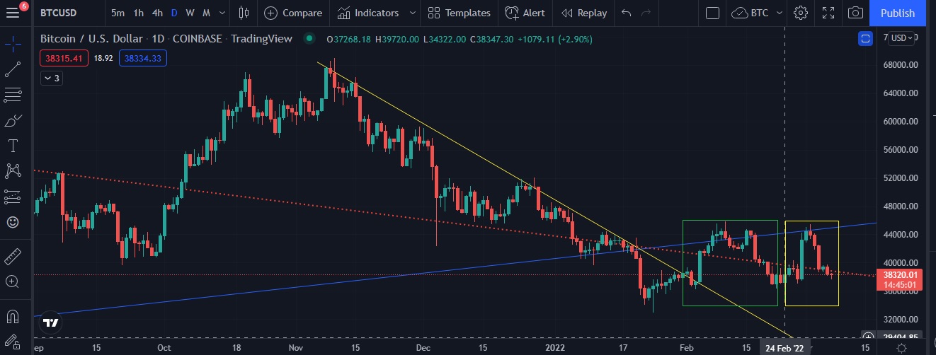
Task: Open time axis settings gear at bottom right
Action: [901, 348]
